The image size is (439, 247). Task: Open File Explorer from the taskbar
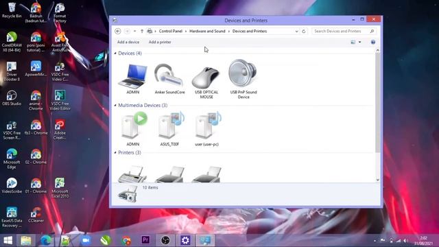click(26, 240)
